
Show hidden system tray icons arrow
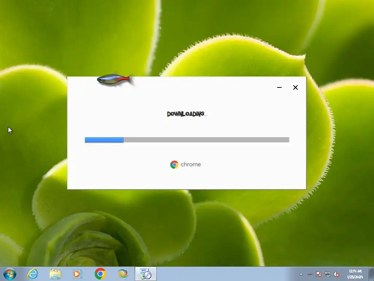tap(301, 274)
